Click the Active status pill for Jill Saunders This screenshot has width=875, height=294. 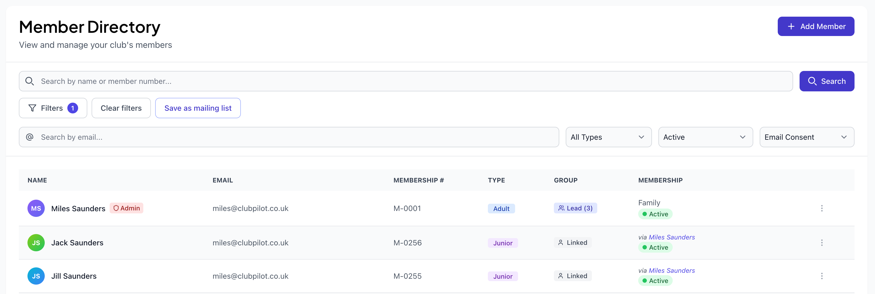point(655,281)
